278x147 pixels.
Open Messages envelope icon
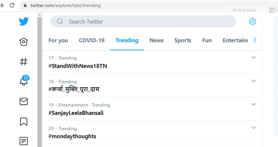coord(24,102)
